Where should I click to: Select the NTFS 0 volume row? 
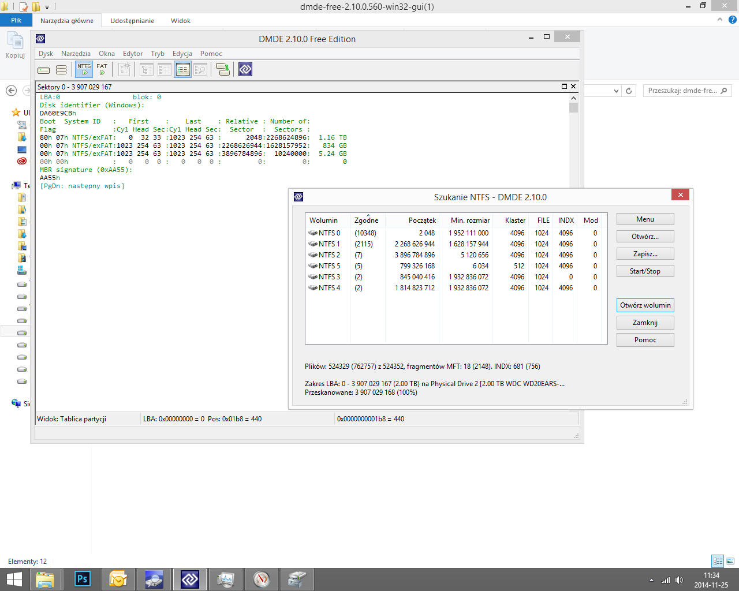click(x=456, y=233)
